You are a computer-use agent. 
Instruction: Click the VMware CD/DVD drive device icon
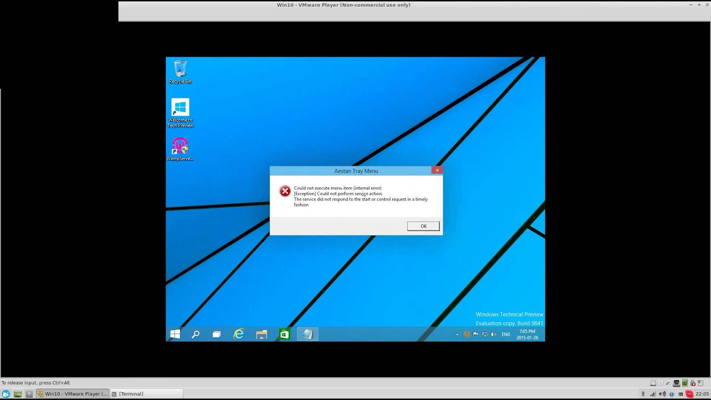tap(660, 383)
